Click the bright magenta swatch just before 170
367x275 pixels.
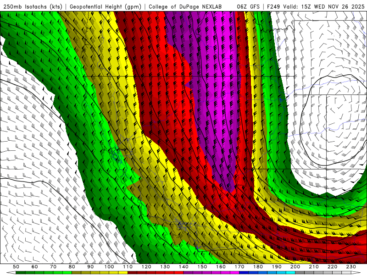234,272
